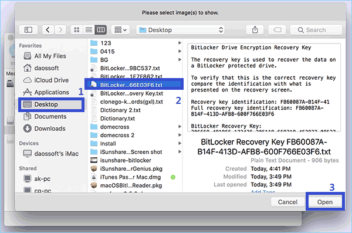Open the item arrangement dropdown

click(120, 30)
